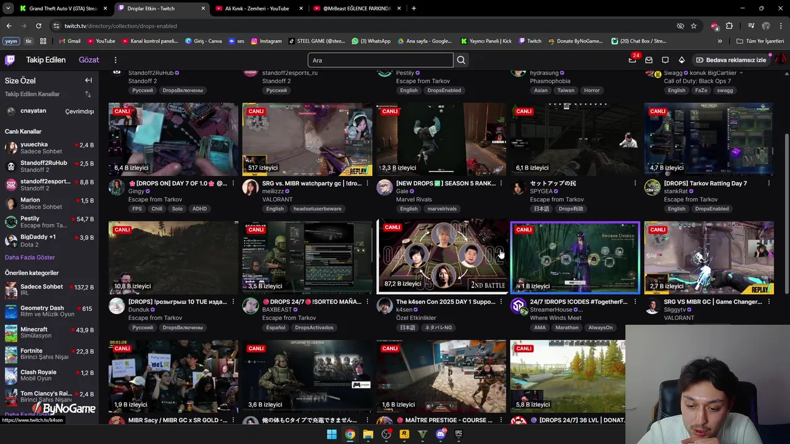790x444 pixels.
Task: Expand hidden bookmarks chevron in bookmarks bar
Action: pos(720,41)
